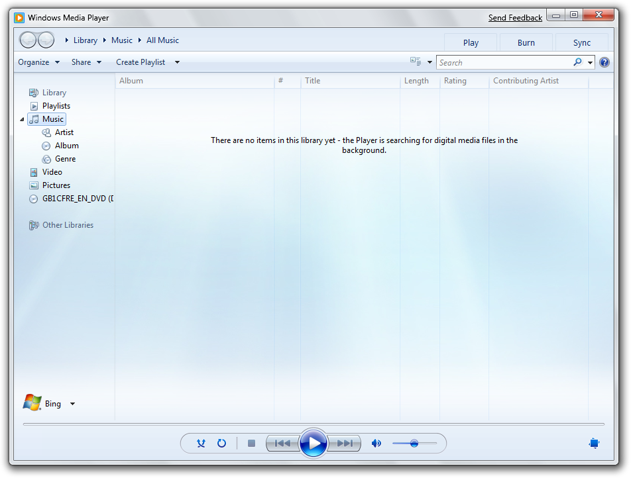Expand the breadcrumb arrow before Music
This screenshot has height=478, width=631.
(x=104, y=40)
